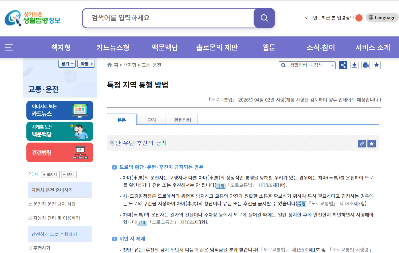399x253 pixels.
Task: Expand 자동차 관리 및 이용하기 tree item
Action: [x=30, y=218]
